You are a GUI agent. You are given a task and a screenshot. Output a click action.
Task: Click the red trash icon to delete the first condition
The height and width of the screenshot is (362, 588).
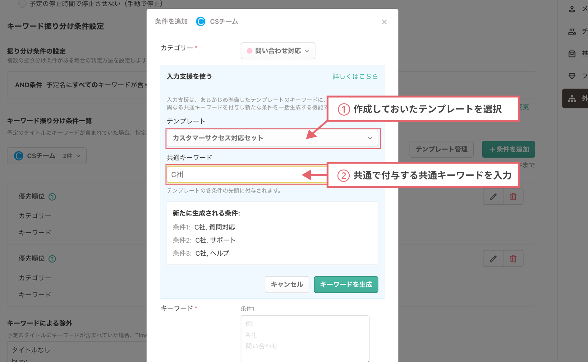pos(513,197)
